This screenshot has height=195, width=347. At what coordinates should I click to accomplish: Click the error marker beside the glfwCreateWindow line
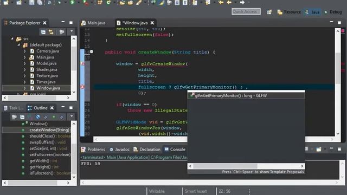click(x=82, y=64)
